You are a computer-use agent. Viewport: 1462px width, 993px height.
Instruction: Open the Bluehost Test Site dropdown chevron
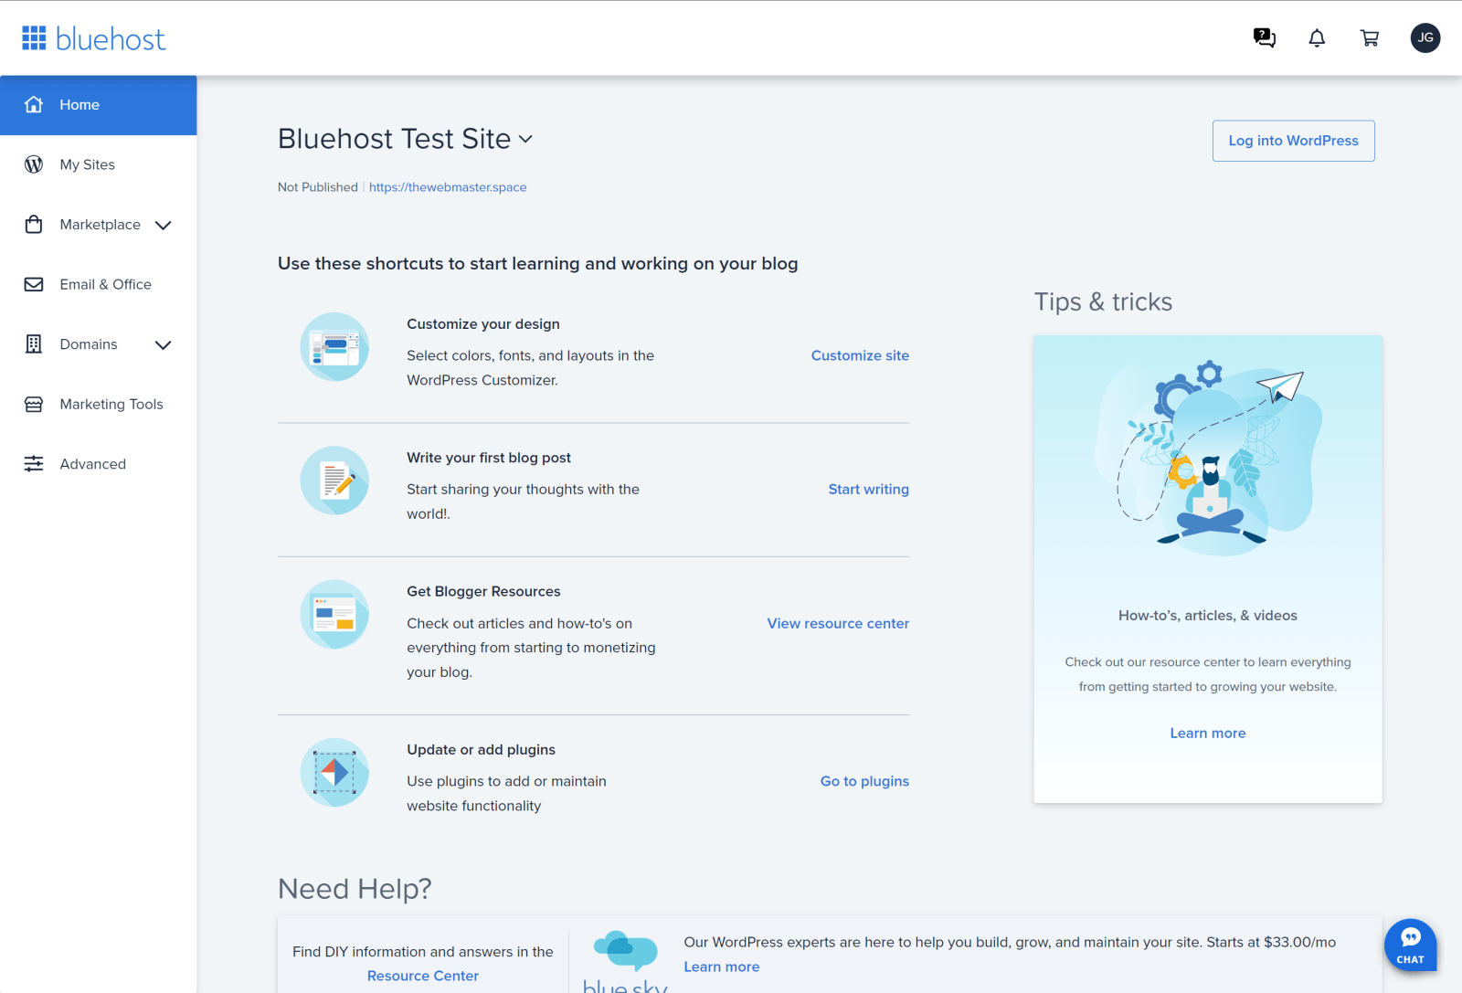coord(525,139)
